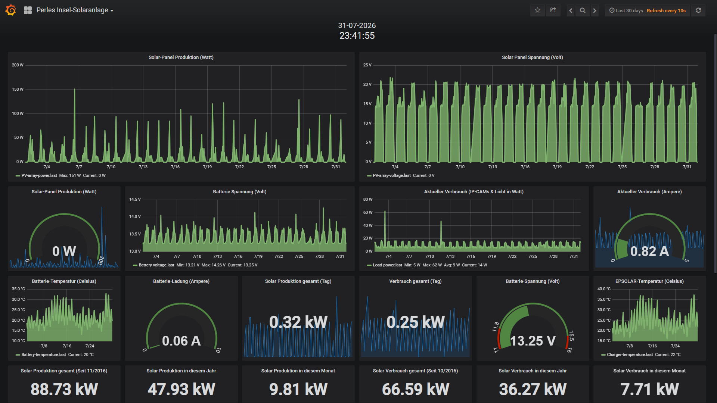Click the Grafana logo icon

[x=11, y=10]
